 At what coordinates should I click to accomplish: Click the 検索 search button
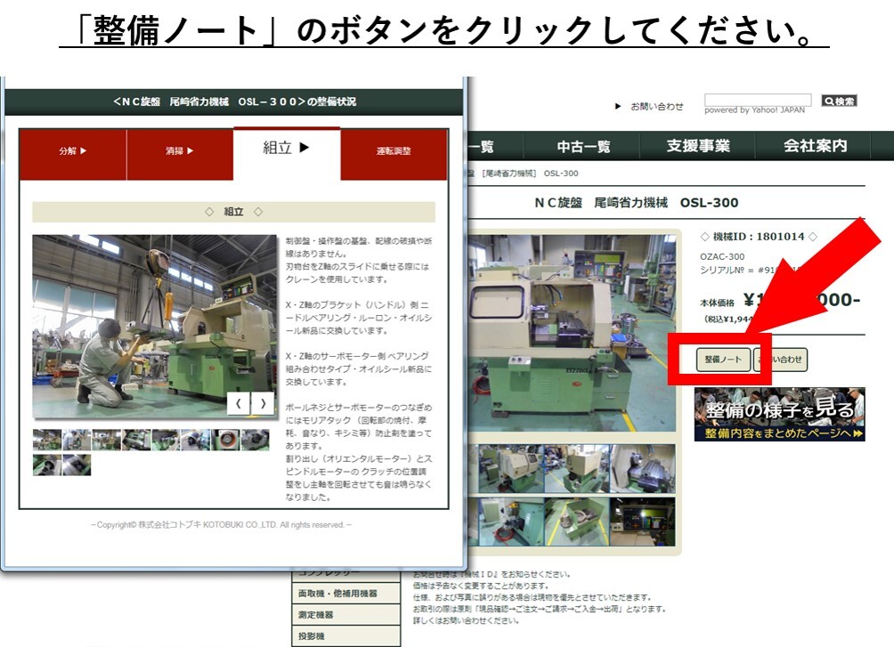point(840,101)
